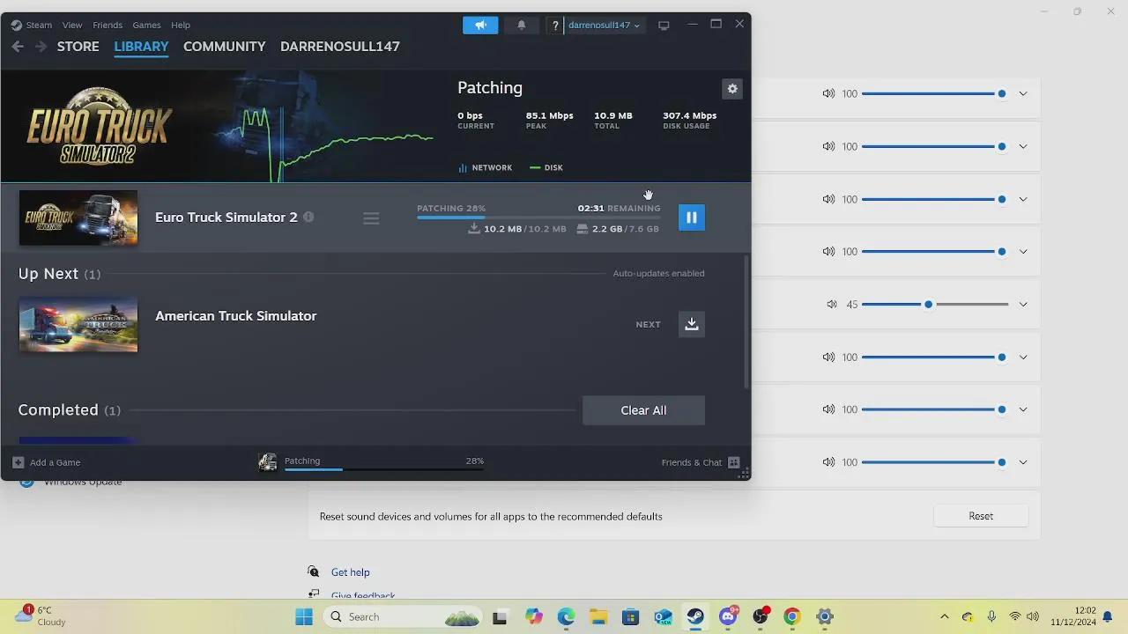Screen dimensions: 1128x634
Task: Open notifications via the bell icon
Action: pos(521,25)
